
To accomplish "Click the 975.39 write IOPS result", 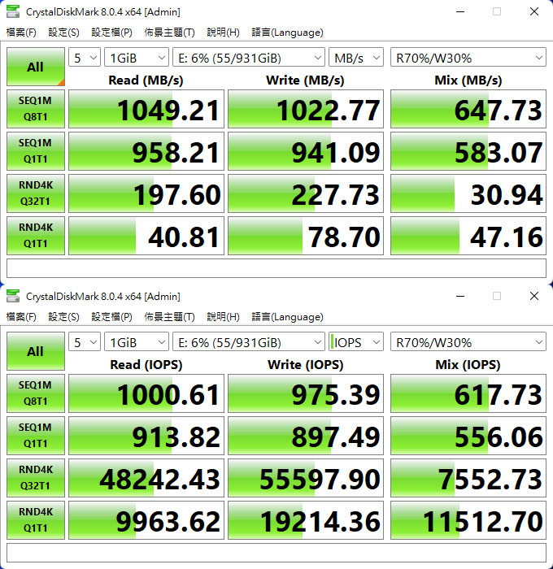I will 306,393.
